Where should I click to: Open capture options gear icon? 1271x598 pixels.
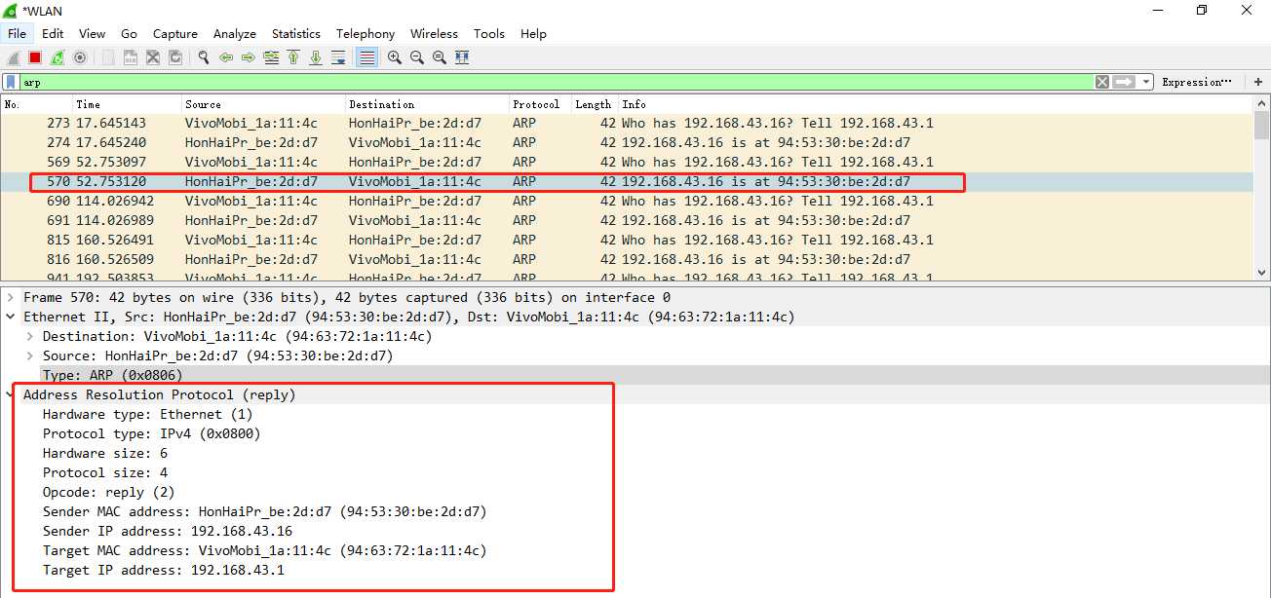(x=80, y=58)
